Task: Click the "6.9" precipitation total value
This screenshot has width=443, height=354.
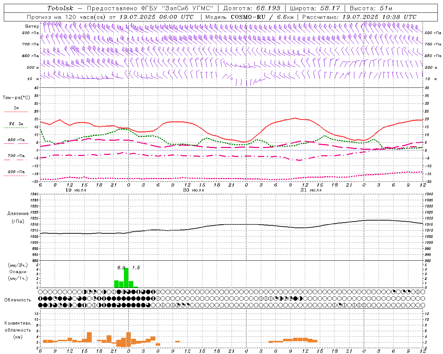Action: (121, 268)
